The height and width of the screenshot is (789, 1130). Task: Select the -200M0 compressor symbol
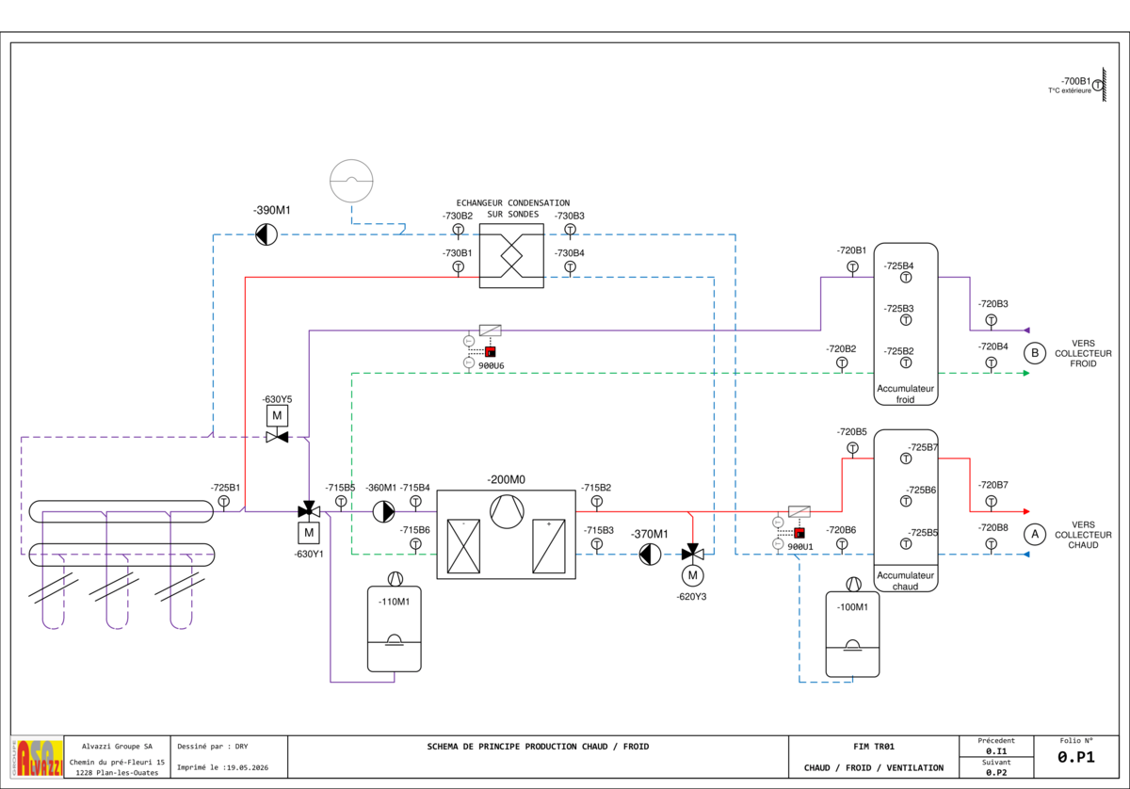tap(506, 510)
